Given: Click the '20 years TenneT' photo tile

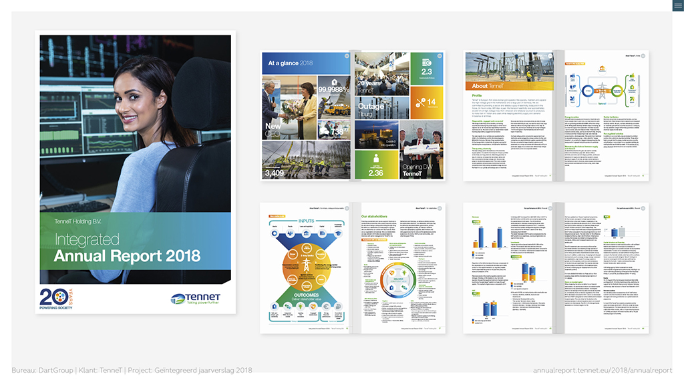Looking at the screenshot, I should pyautogui.click(x=381, y=73).
